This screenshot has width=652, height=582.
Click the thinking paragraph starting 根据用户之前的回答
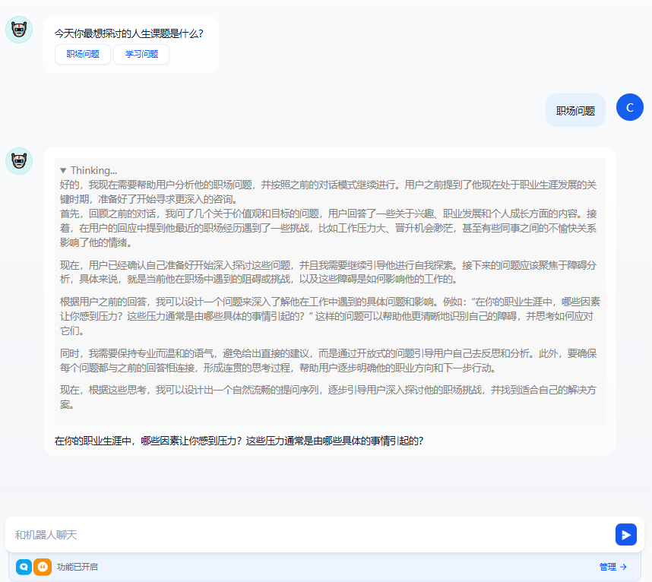coord(329,316)
